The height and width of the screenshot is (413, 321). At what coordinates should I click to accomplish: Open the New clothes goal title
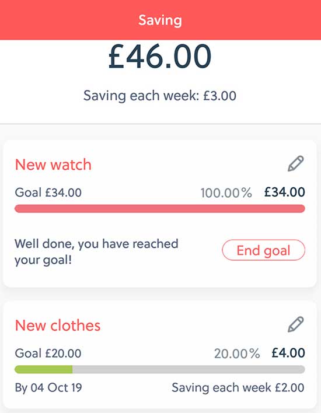(x=58, y=325)
